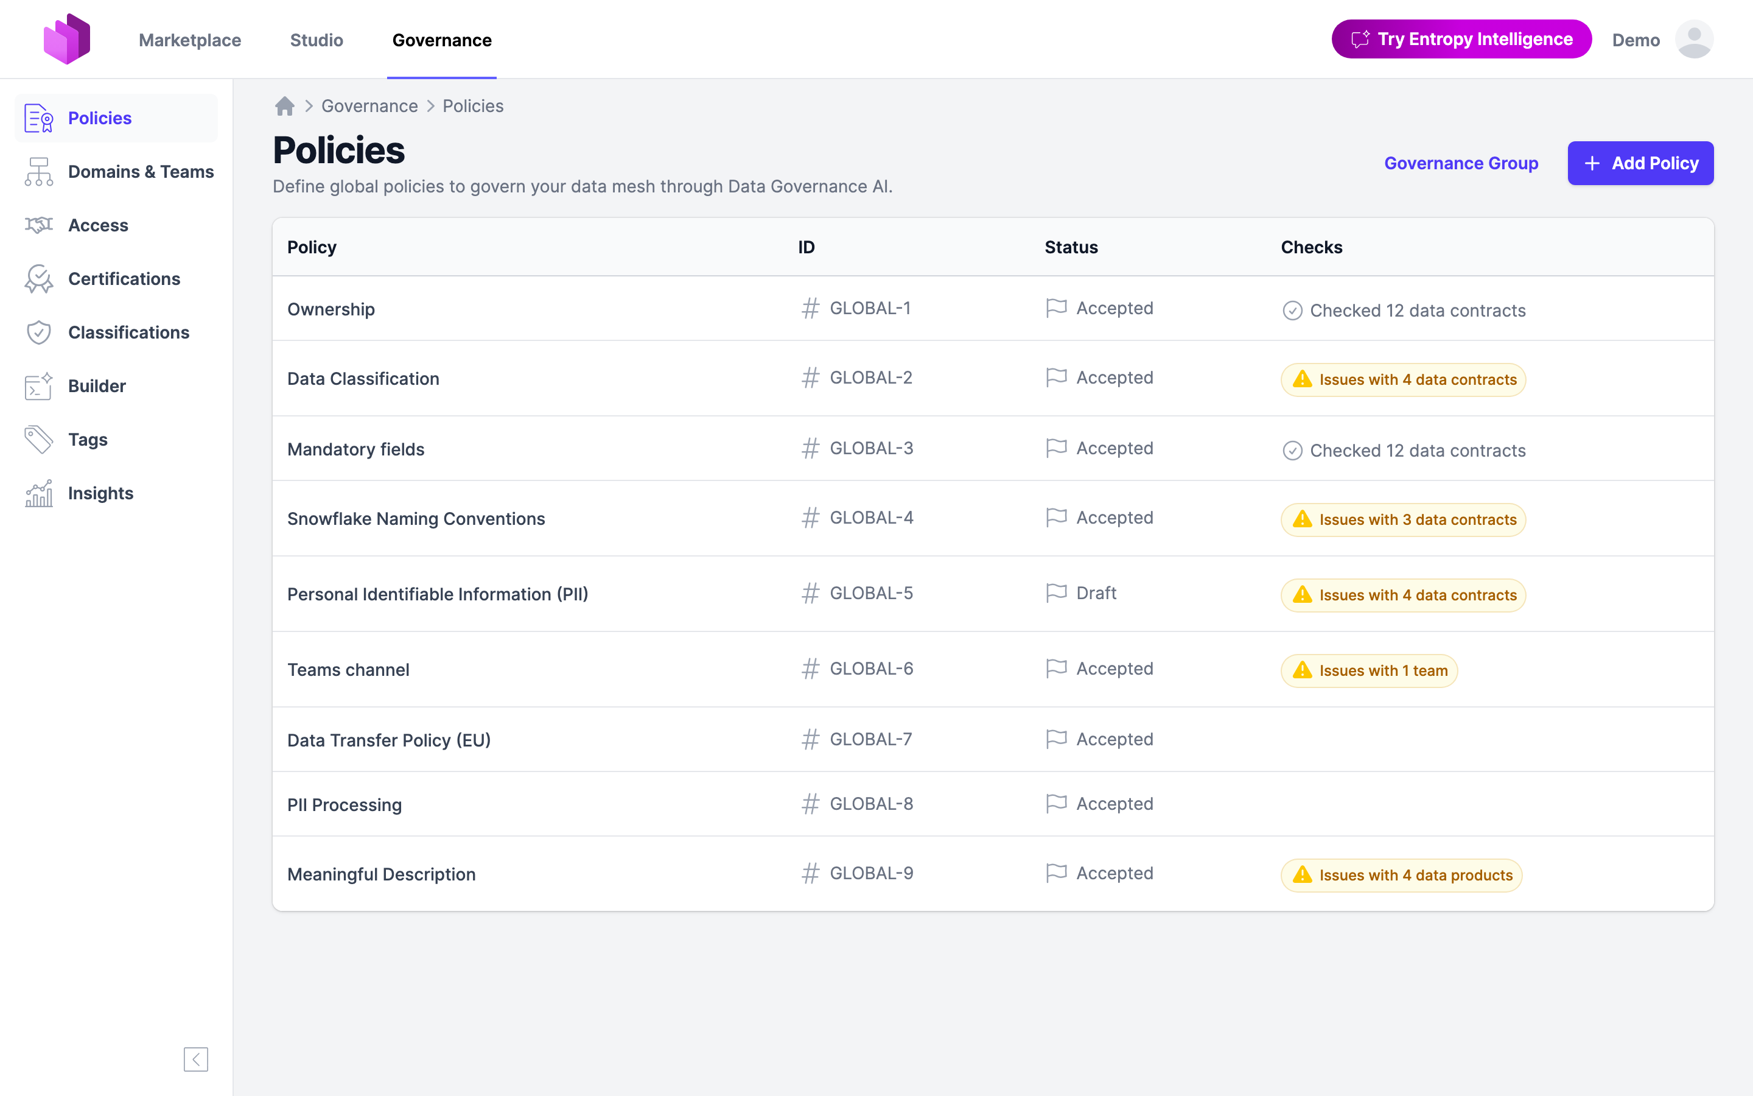Open the Builder icon in sidebar
This screenshot has height=1096, width=1753.
[38, 387]
